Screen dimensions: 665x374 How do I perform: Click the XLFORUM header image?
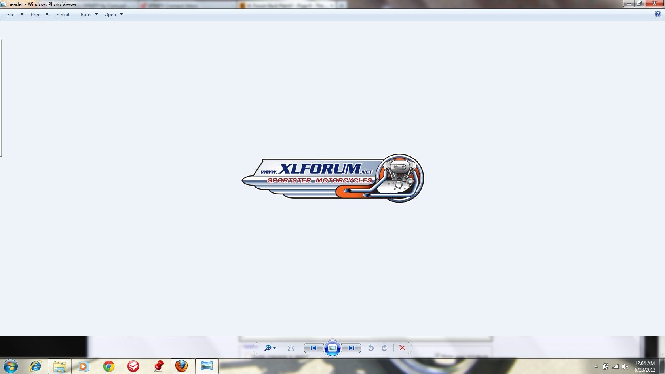coord(332,178)
